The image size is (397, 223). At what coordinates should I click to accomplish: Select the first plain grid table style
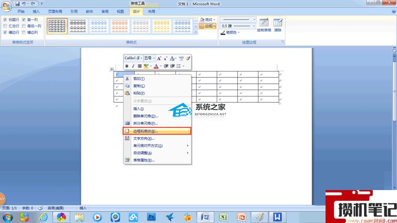coord(57,26)
